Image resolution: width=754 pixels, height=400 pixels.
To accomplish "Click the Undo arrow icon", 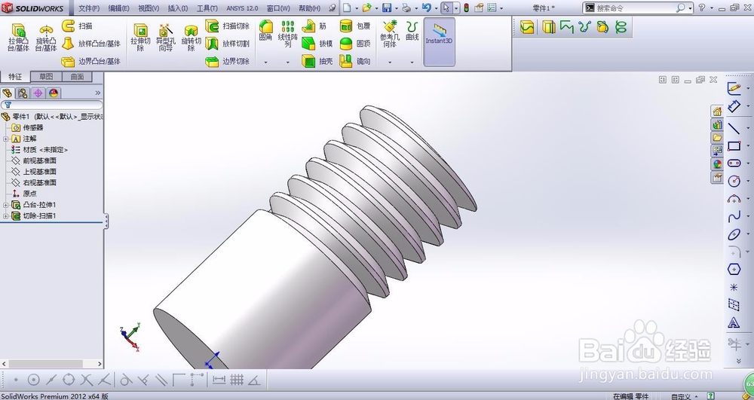I will click(x=426, y=8).
